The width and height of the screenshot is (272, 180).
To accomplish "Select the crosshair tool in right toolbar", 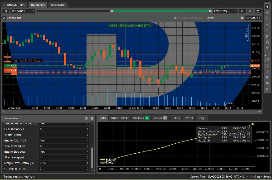I will (267, 13).
